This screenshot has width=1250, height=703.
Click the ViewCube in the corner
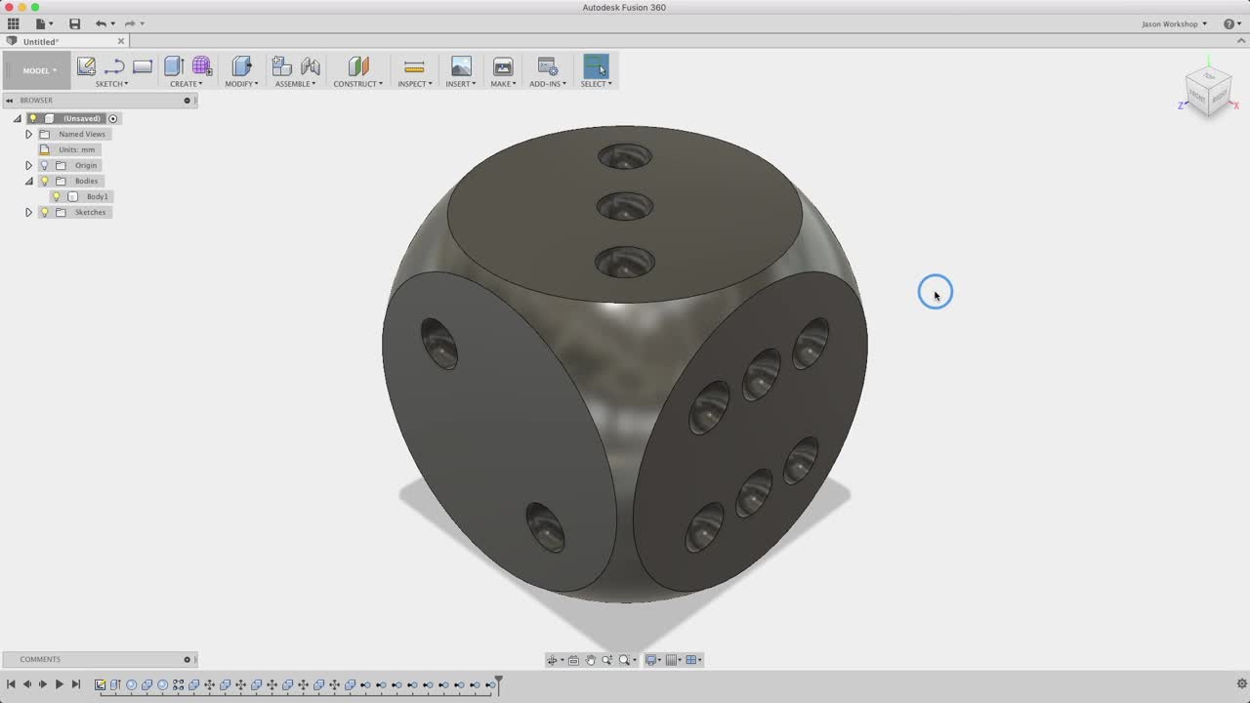click(x=1209, y=91)
